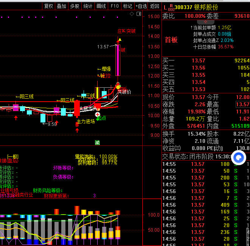Open the 统计 statistics tool
The height and width of the screenshot is (246, 250).
[88, 6]
